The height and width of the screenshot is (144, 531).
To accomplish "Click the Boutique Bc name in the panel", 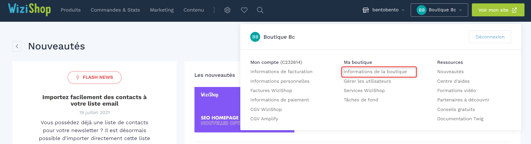I will tap(279, 37).
